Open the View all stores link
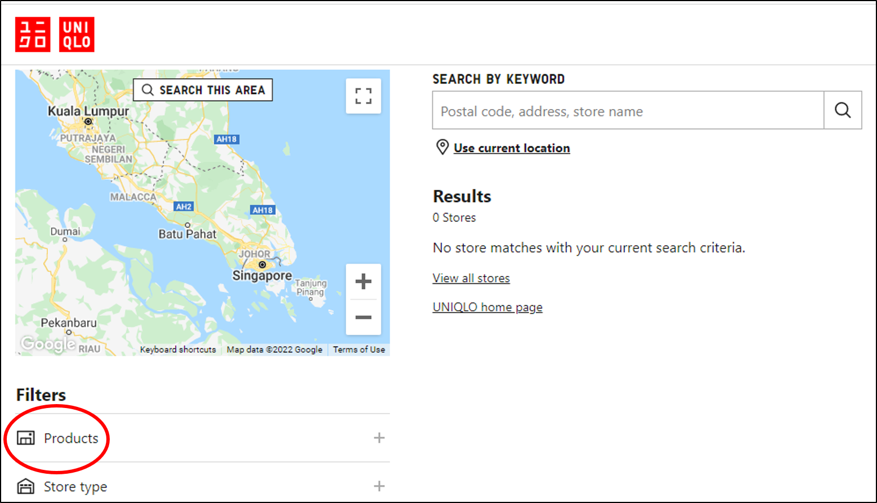877x503 pixels. (x=471, y=278)
